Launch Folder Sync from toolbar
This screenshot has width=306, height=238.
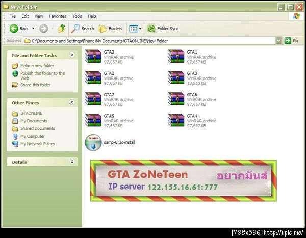[163, 29]
